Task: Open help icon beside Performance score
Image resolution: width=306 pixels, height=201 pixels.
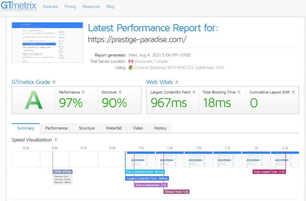Action: tap(83, 92)
